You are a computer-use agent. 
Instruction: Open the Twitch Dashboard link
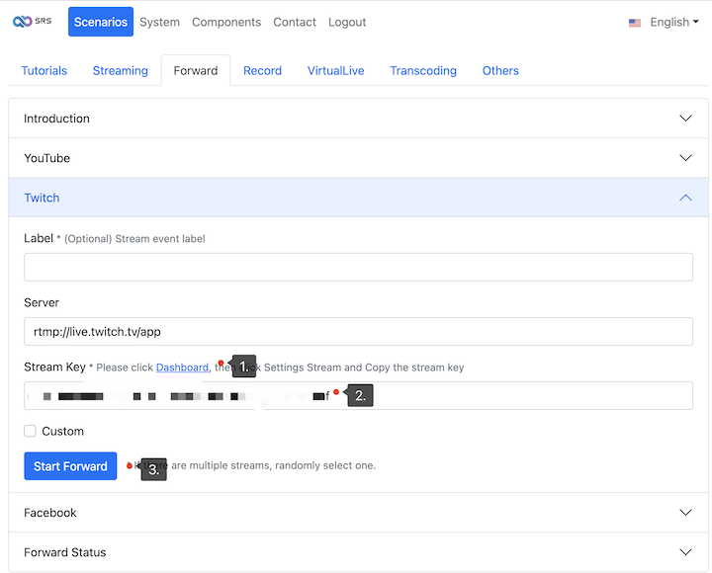pyautogui.click(x=182, y=368)
